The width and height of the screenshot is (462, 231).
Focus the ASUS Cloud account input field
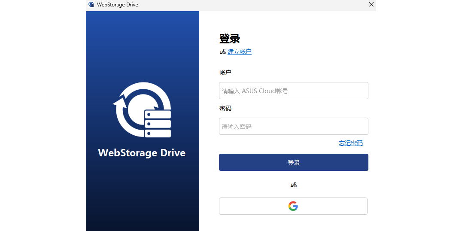293,91
